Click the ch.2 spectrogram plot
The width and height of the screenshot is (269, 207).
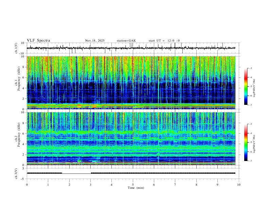(131, 139)
